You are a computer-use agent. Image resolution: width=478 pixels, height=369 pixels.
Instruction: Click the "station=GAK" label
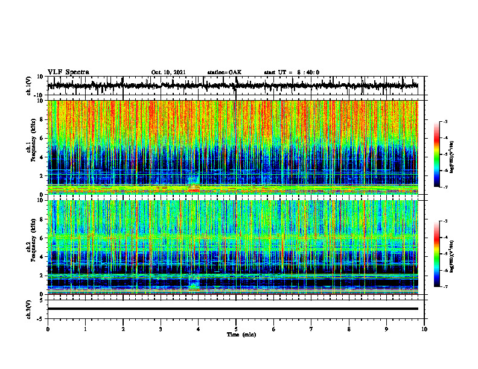225,72
